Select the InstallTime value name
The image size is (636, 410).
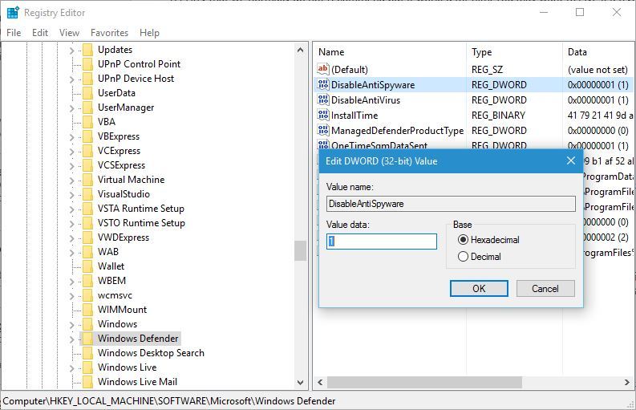pyautogui.click(x=354, y=116)
